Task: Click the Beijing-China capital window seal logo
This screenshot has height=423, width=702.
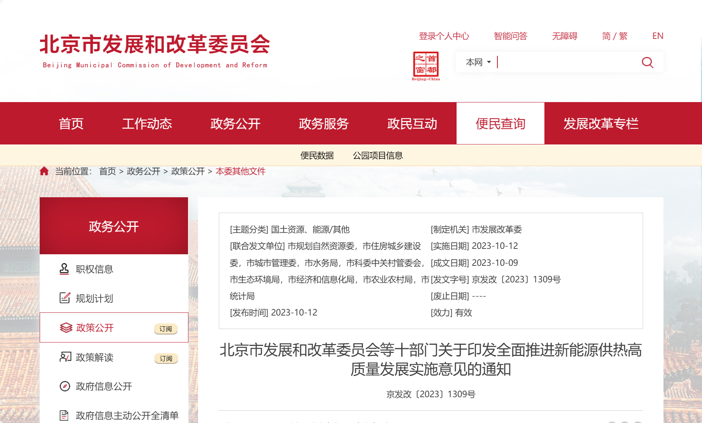Action: pos(426,66)
